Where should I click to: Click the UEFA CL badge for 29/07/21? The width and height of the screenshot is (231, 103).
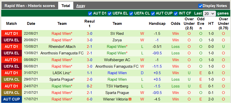click(11, 79)
